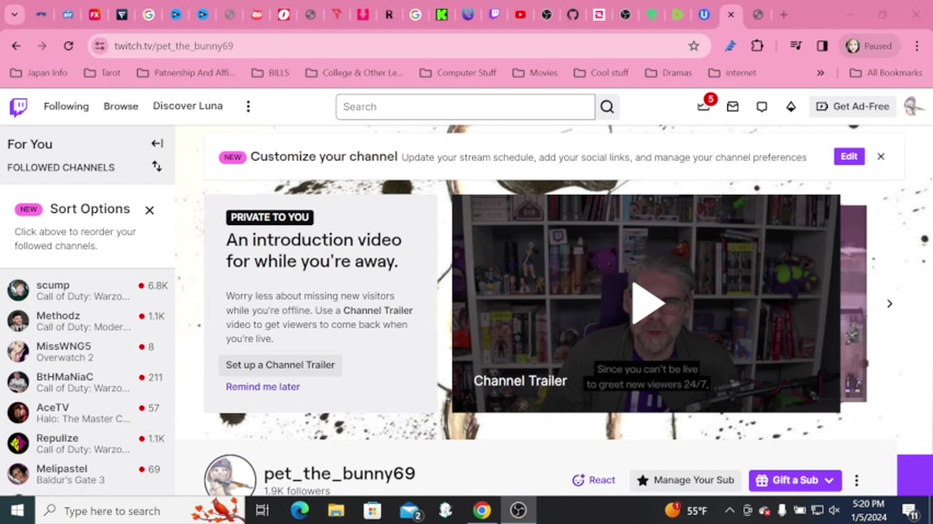Click the search magnifier button
This screenshot has width=933, height=524.
click(607, 107)
